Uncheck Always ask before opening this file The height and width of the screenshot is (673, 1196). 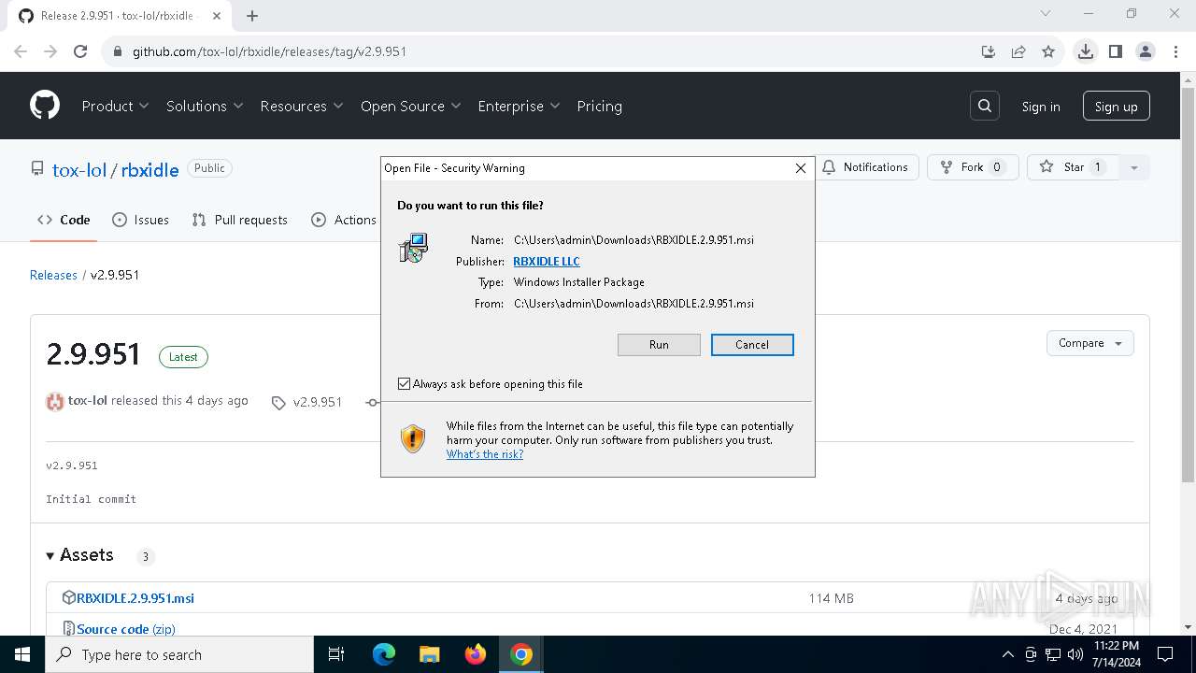[405, 384]
